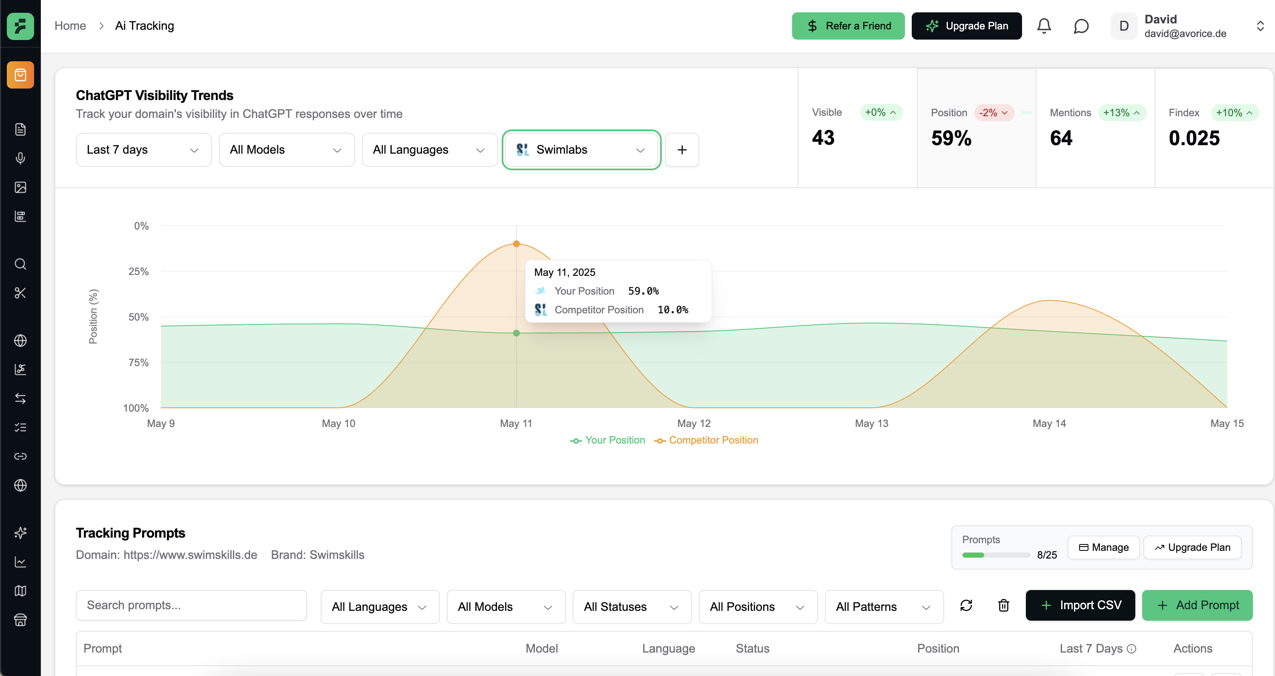
Task: Navigate to Home in the breadcrumb
Action: [x=70, y=26]
